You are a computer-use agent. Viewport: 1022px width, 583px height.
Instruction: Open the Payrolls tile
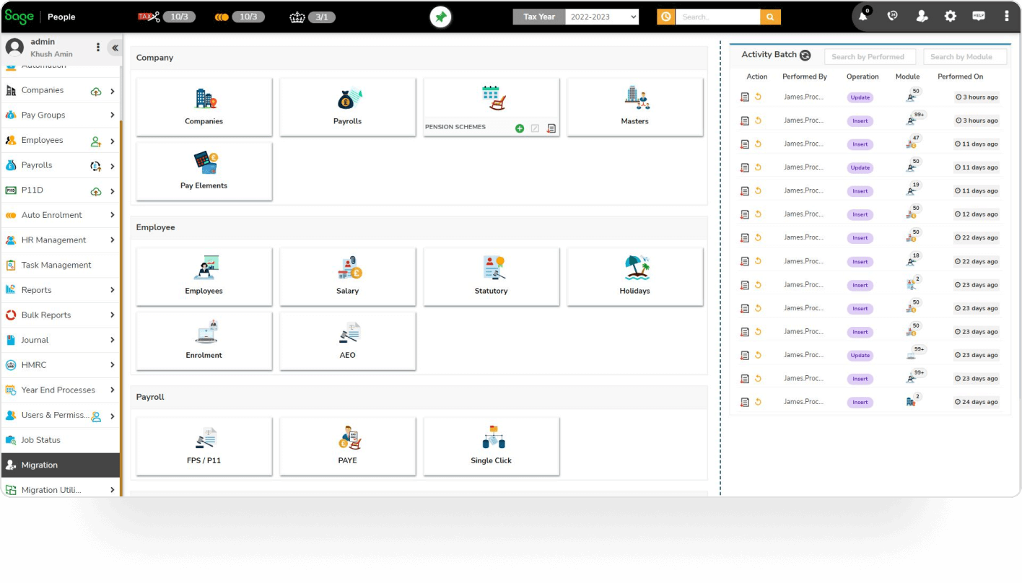coord(347,107)
